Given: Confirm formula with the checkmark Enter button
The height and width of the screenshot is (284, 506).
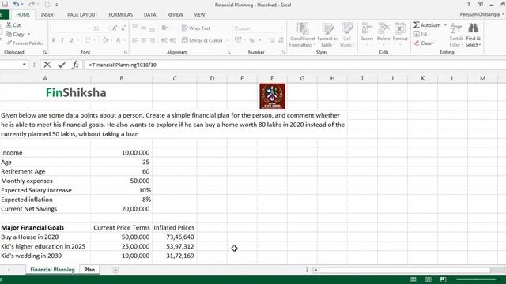Looking at the screenshot, I should tap(62, 65).
